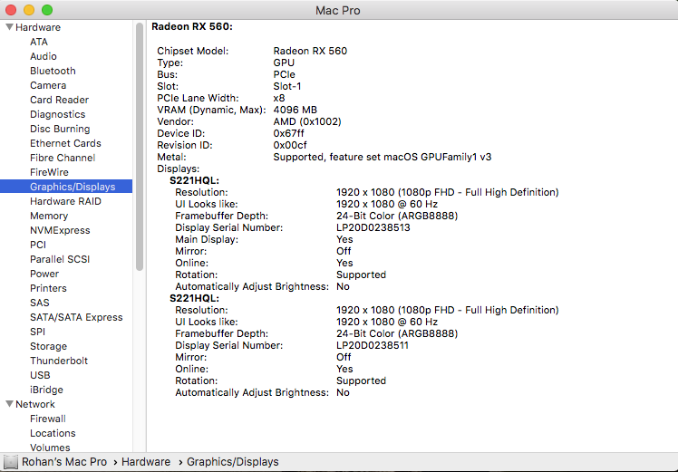Viewport: 678px width, 472px height.
Task: Select Power in the sidebar
Action: click(44, 274)
